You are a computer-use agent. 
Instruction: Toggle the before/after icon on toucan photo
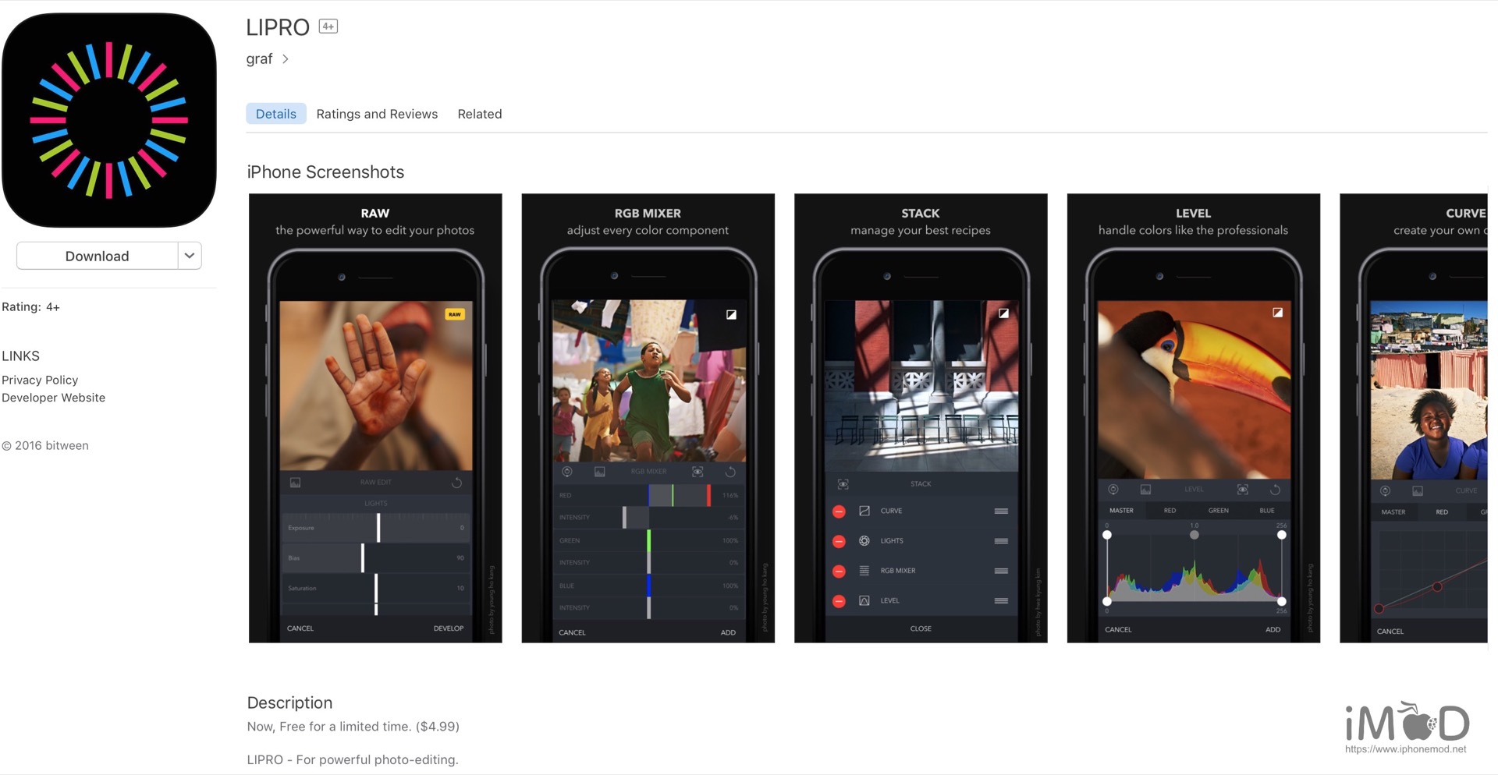click(1277, 313)
